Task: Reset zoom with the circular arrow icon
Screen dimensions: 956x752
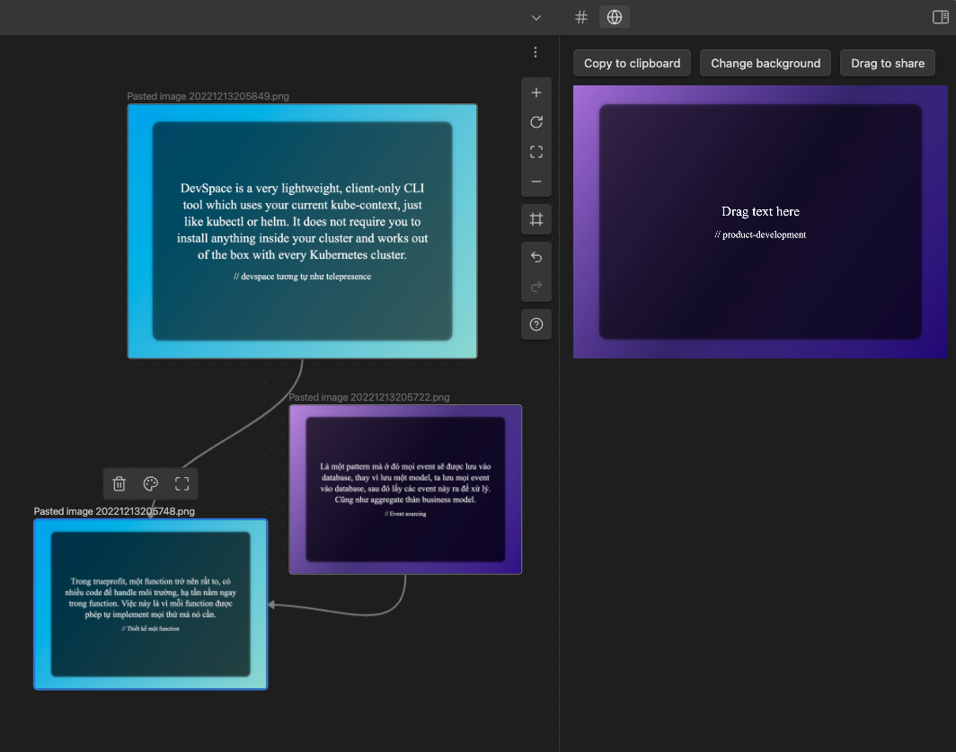Action: [x=536, y=122]
